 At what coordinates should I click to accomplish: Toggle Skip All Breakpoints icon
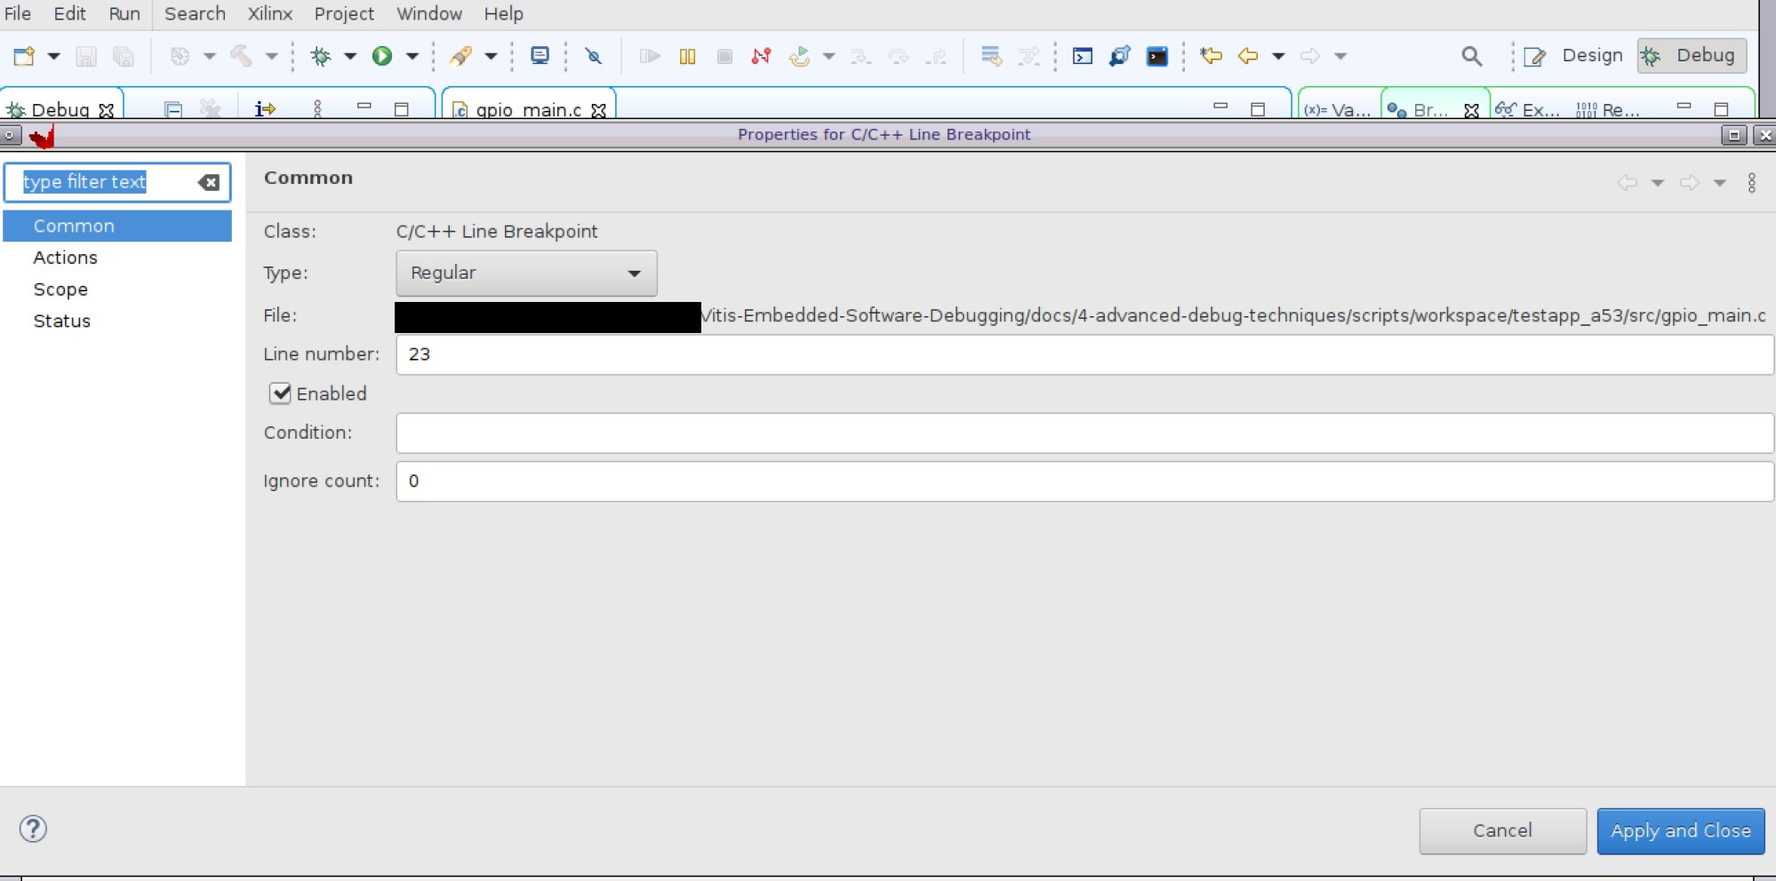coord(594,56)
